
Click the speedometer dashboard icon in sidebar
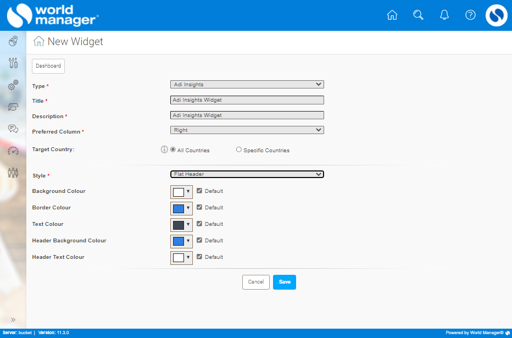tap(13, 151)
